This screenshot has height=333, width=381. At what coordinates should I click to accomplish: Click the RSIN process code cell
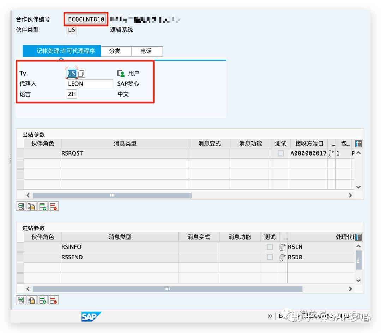[321, 247]
